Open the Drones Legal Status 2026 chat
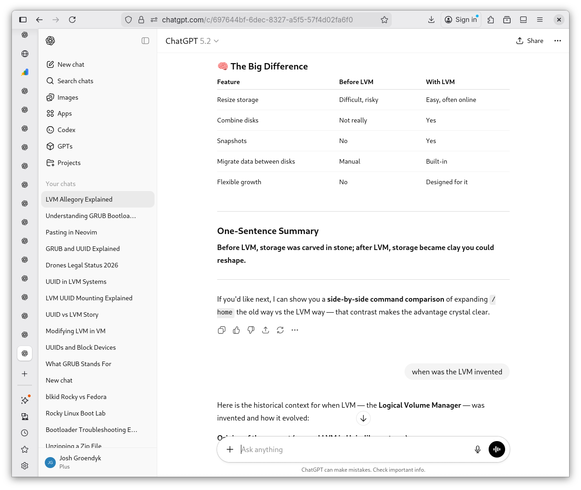 point(82,265)
